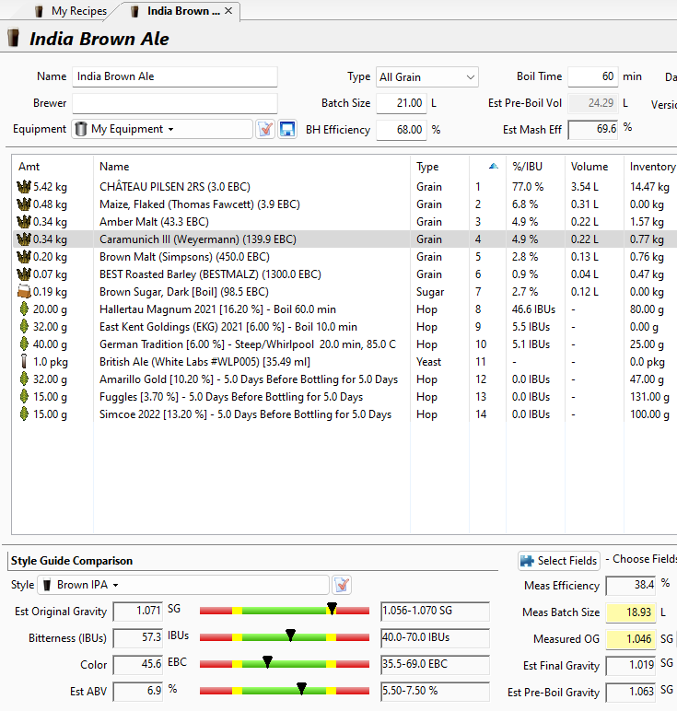Click the yeast vial icon for British Ale
677x711 pixels.
(x=24, y=362)
